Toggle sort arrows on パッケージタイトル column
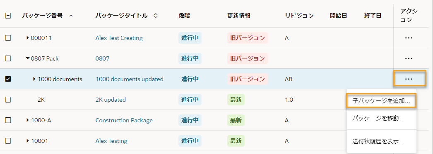 (x=156, y=16)
